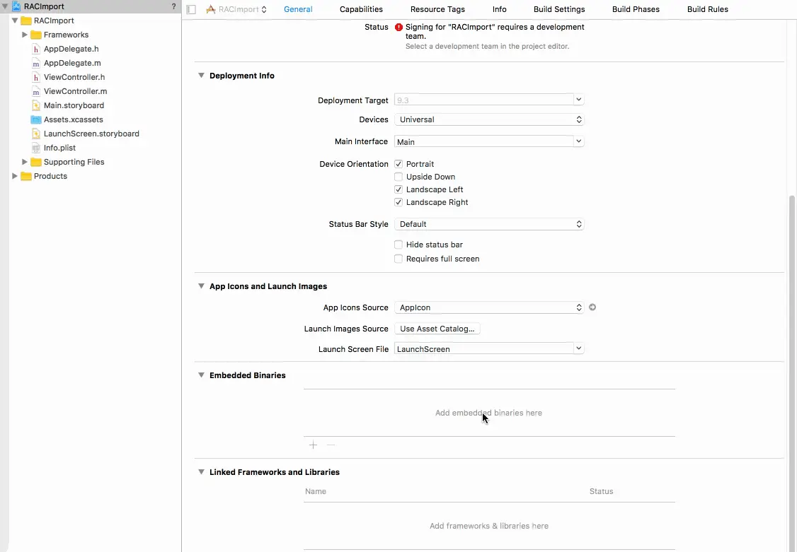
Task: Add an embedded binary with plus icon
Action: pos(313,445)
